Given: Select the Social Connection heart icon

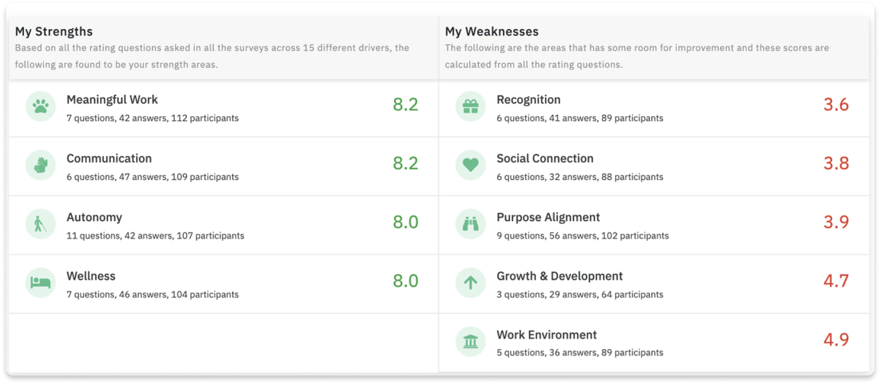Looking at the screenshot, I should (x=471, y=165).
